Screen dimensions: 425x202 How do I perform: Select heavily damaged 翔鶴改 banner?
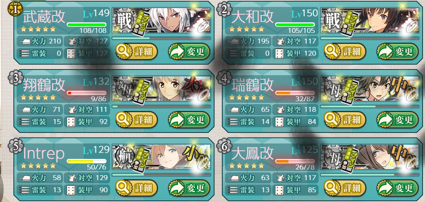tap(162, 89)
